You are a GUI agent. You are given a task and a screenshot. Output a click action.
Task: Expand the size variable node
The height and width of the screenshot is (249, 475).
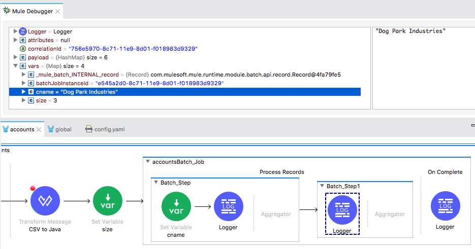pos(23,100)
